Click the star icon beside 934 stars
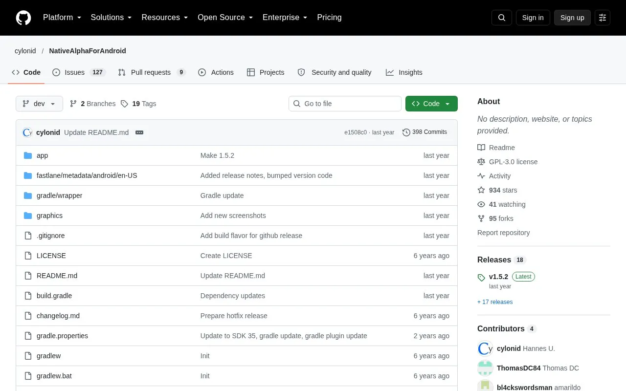This screenshot has height=391, width=626. [x=481, y=190]
